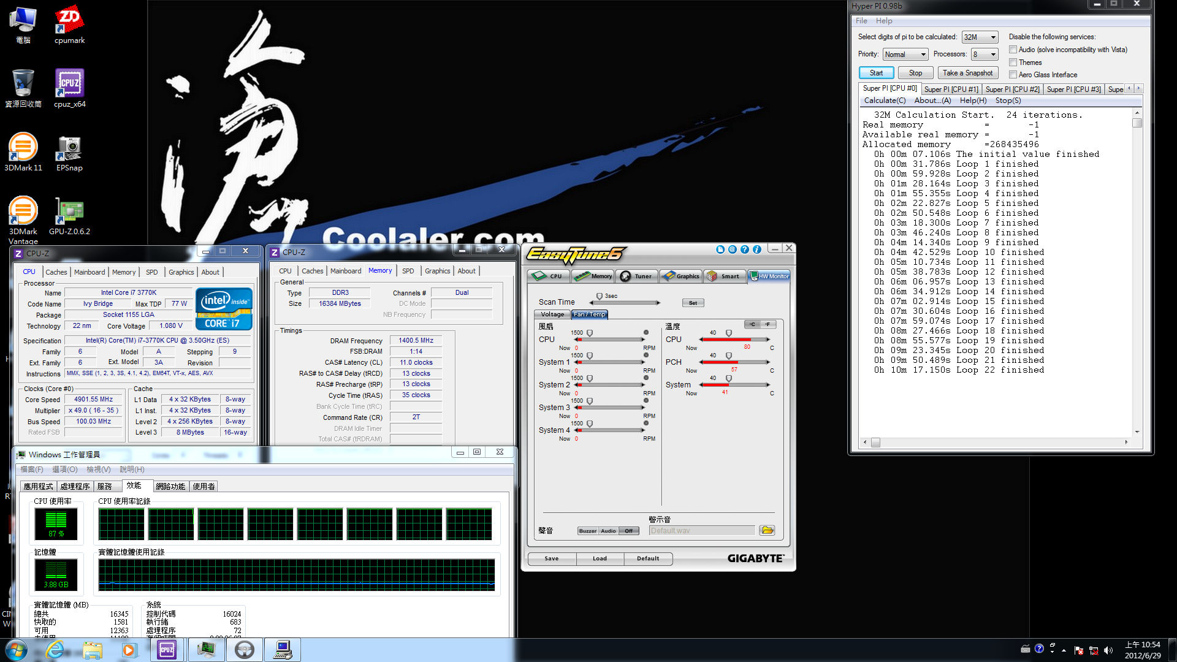Open the Task Manager 選項(O) menu

point(65,470)
